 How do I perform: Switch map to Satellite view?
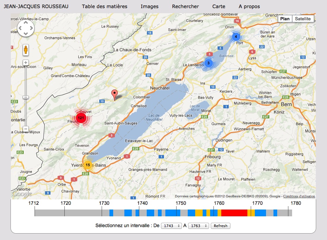point(303,19)
